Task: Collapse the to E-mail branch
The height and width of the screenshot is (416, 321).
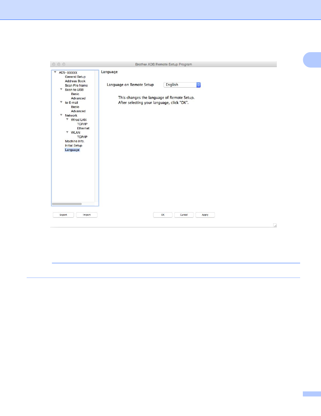Action: tap(61, 102)
